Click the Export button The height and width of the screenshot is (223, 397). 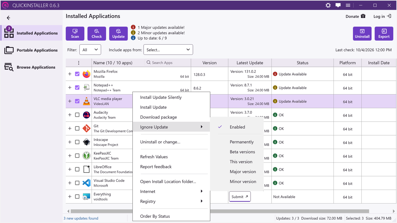point(384,33)
